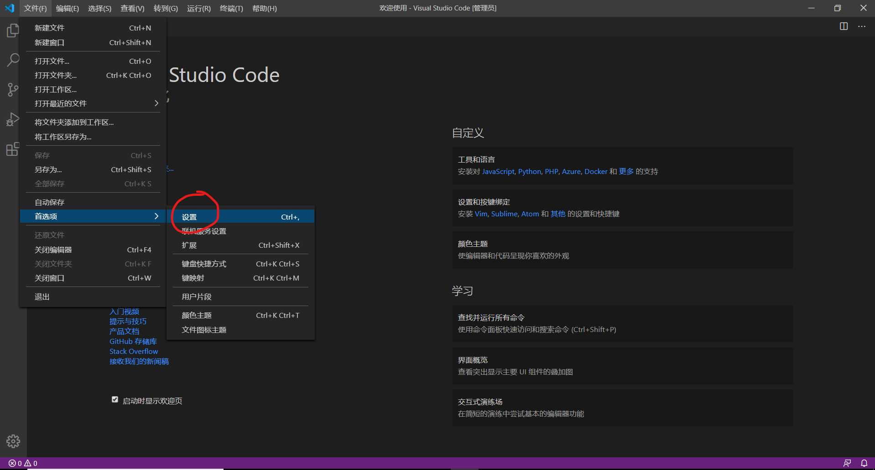Click the JavaScript language link
Screen dimensions: 875x470
498,172
